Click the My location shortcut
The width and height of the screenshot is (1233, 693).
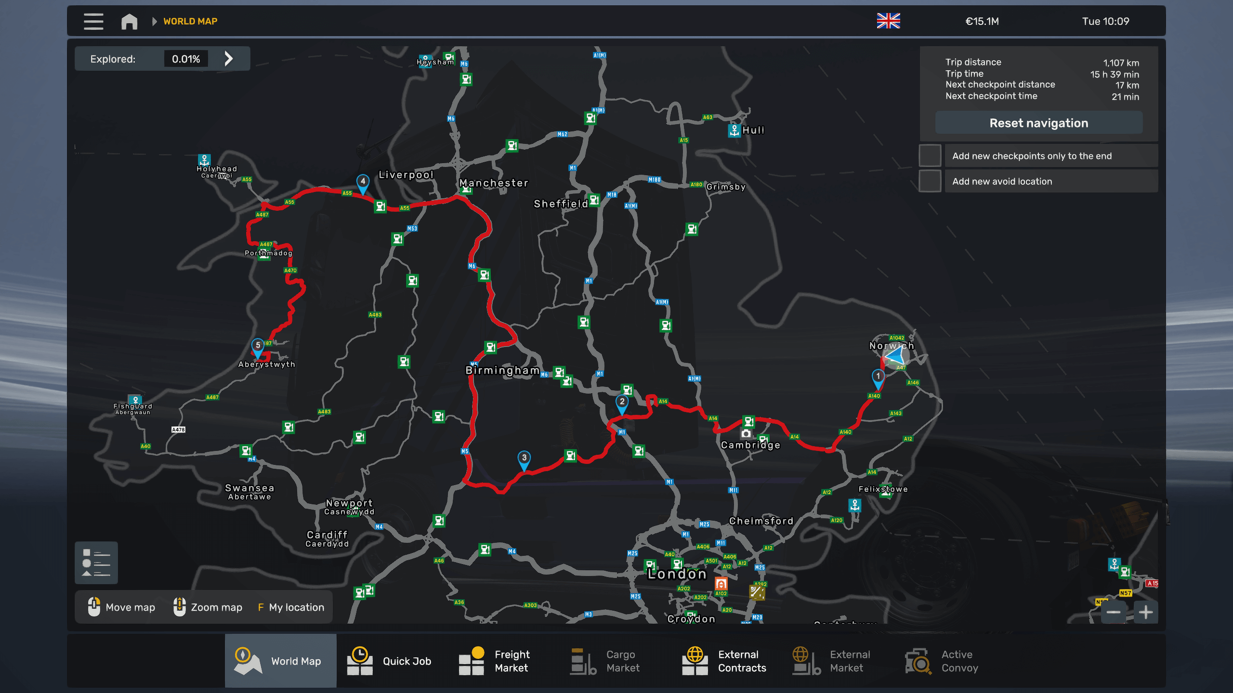point(290,607)
